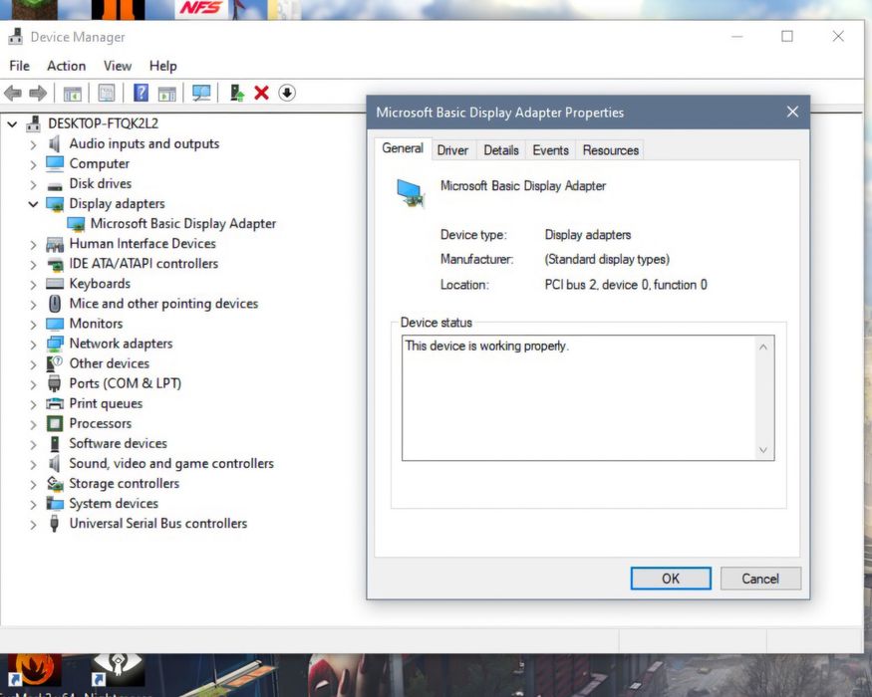Open the Action menu
This screenshot has height=697, width=872.
pos(66,66)
